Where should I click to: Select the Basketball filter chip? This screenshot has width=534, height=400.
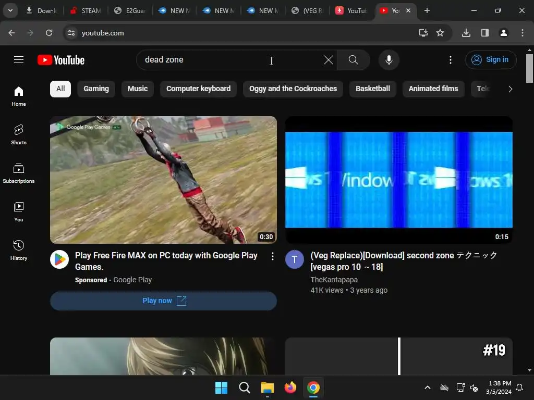[x=372, y=89]
